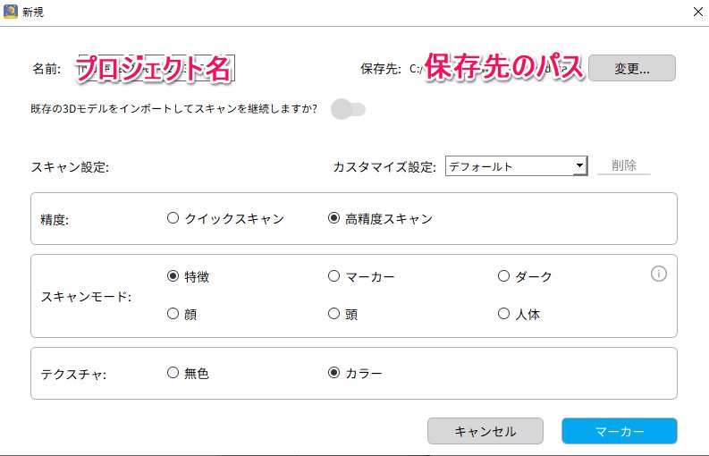Choose the 特徴 scan mode
709x456 pixels.
(x=188, y=276)
